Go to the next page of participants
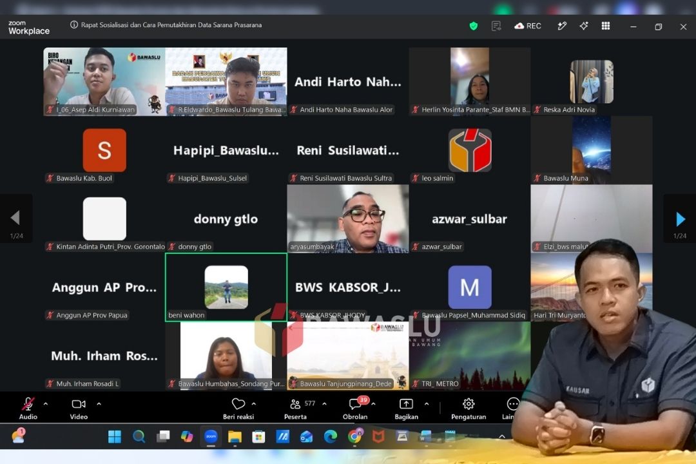Image resolution: width=696 pixels, height=464 pixels. point(680,218)
